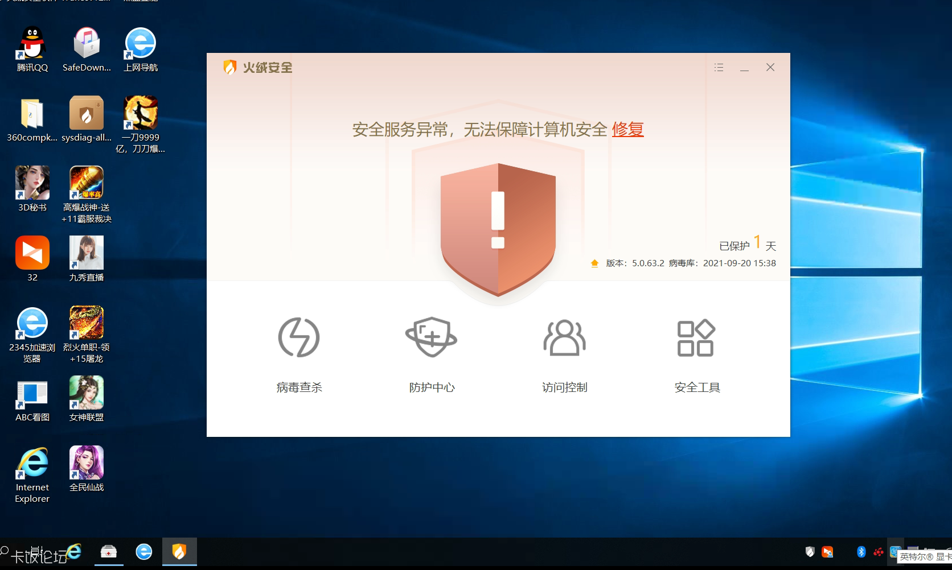
Task: Select the sysdiag-all installer icon
Action: (87, 119)
